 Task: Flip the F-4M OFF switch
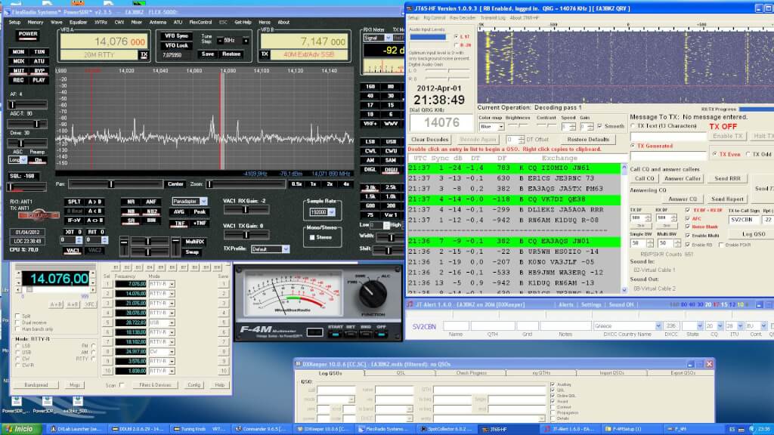coord(381,333)
